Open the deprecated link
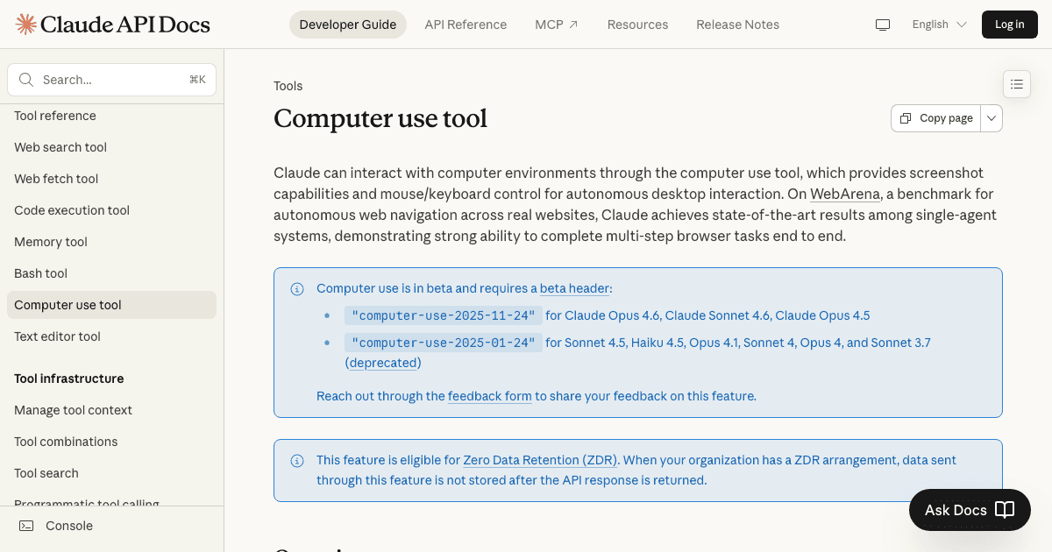Screen dimensions: 1052x552 383,363
